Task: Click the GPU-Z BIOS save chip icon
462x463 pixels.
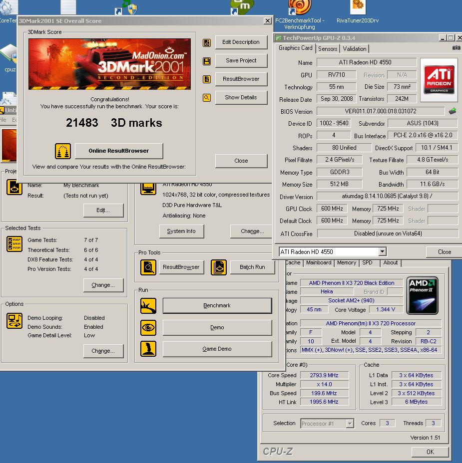Action: (452, 111)
